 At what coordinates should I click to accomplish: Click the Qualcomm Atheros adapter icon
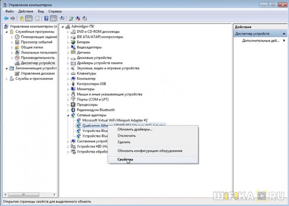click(78, 125)
